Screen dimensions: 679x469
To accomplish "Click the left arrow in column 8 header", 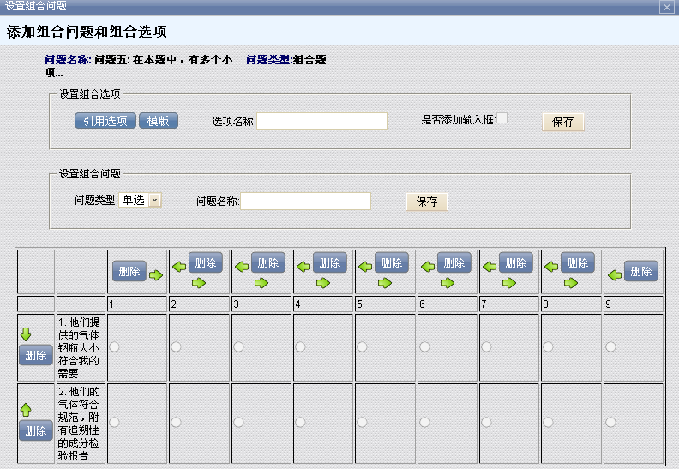I will 551,267.
